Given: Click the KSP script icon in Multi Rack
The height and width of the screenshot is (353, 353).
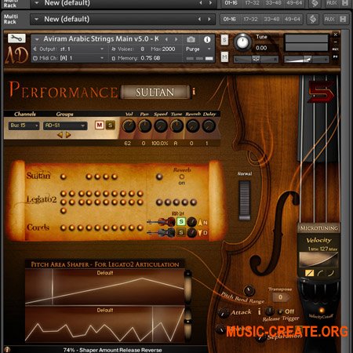Looking at the screenshot, I should point(313,19).
